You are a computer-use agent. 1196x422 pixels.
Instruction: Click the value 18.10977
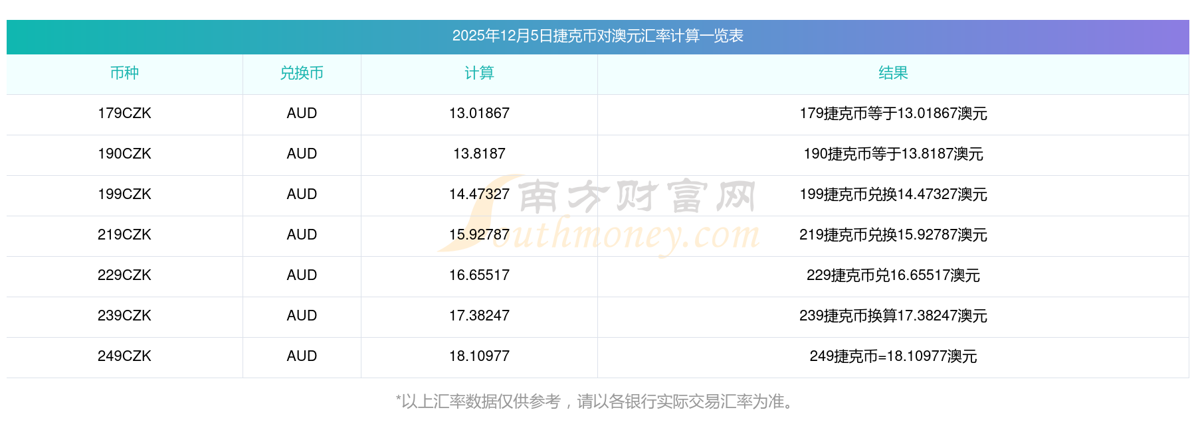[479, 356]
